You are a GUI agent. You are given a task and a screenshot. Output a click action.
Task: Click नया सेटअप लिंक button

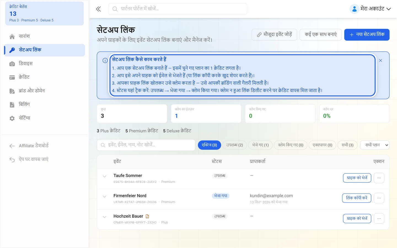367,35
